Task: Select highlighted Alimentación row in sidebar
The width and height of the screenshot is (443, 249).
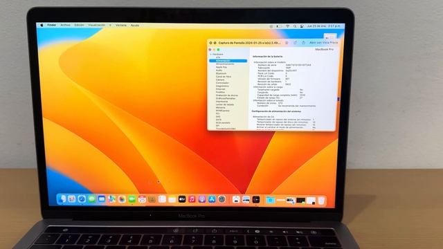Action: coord(228,61)
